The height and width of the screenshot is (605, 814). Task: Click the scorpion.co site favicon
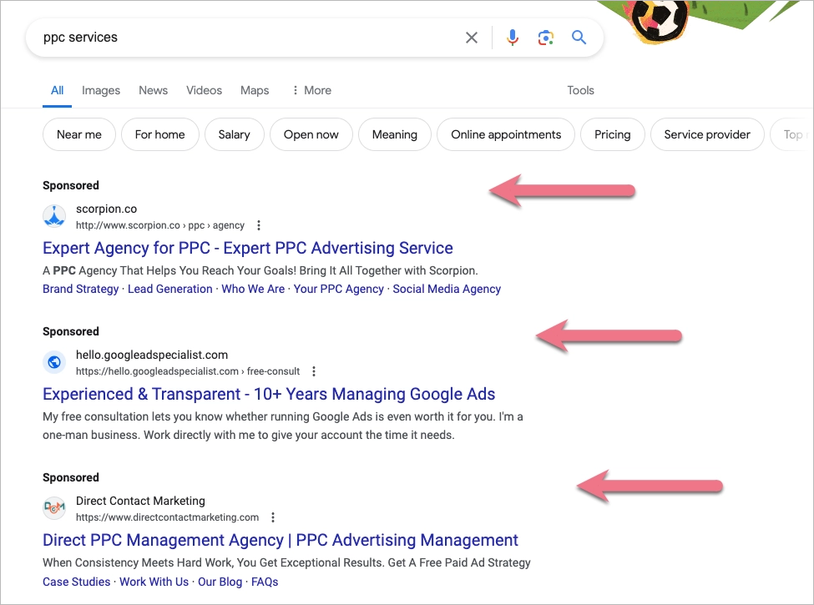click(x=54, y=215)
